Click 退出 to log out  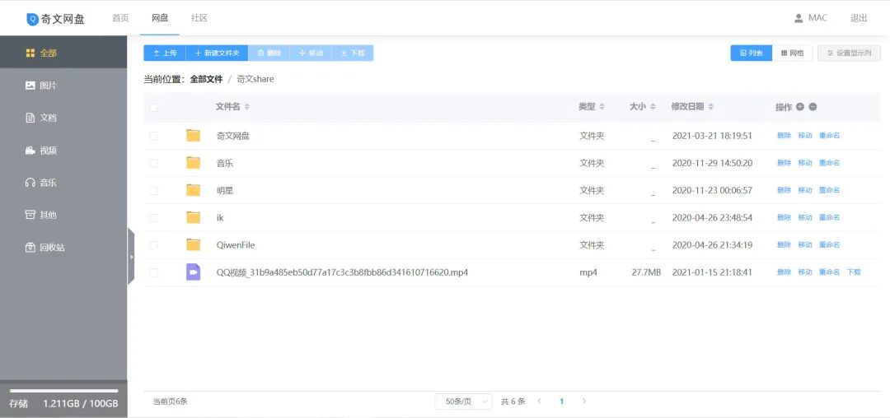pos(858,18)
